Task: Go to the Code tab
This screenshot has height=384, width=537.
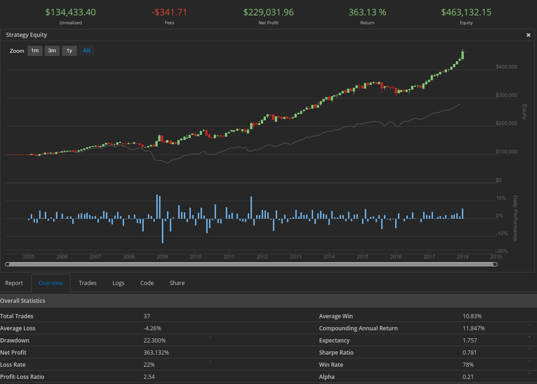Action: coord(147,283)
